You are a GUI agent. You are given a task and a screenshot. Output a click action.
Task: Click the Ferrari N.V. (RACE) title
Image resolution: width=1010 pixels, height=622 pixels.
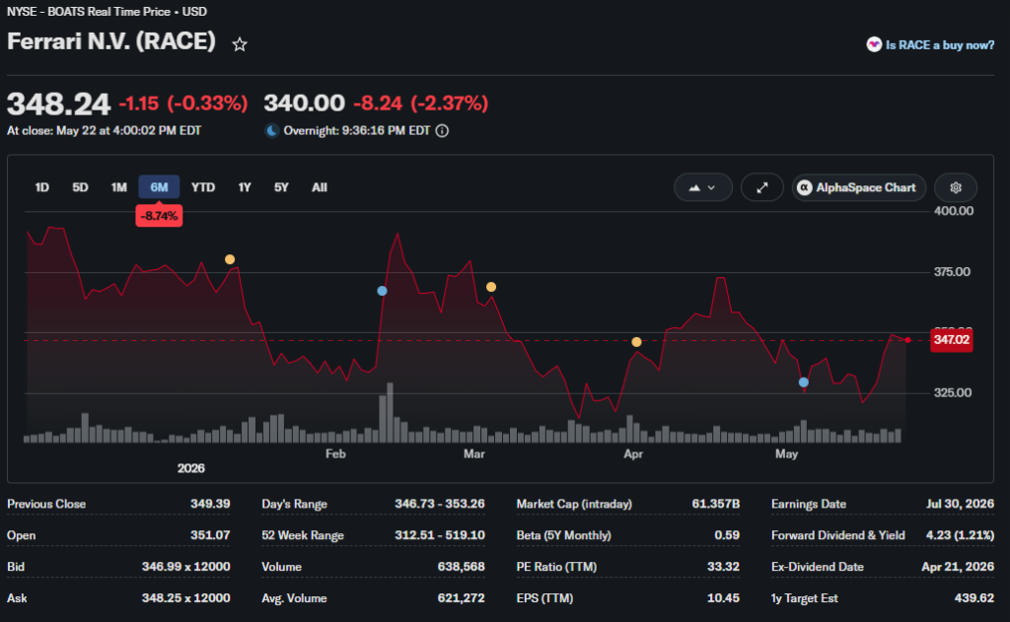[x=111, y=41]
